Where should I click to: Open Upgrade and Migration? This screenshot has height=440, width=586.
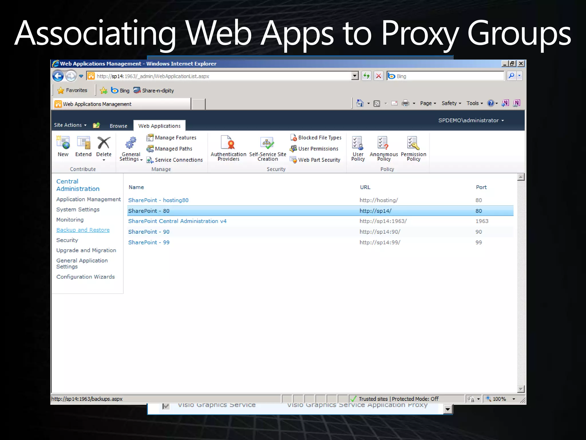click(x=86, y=250)
